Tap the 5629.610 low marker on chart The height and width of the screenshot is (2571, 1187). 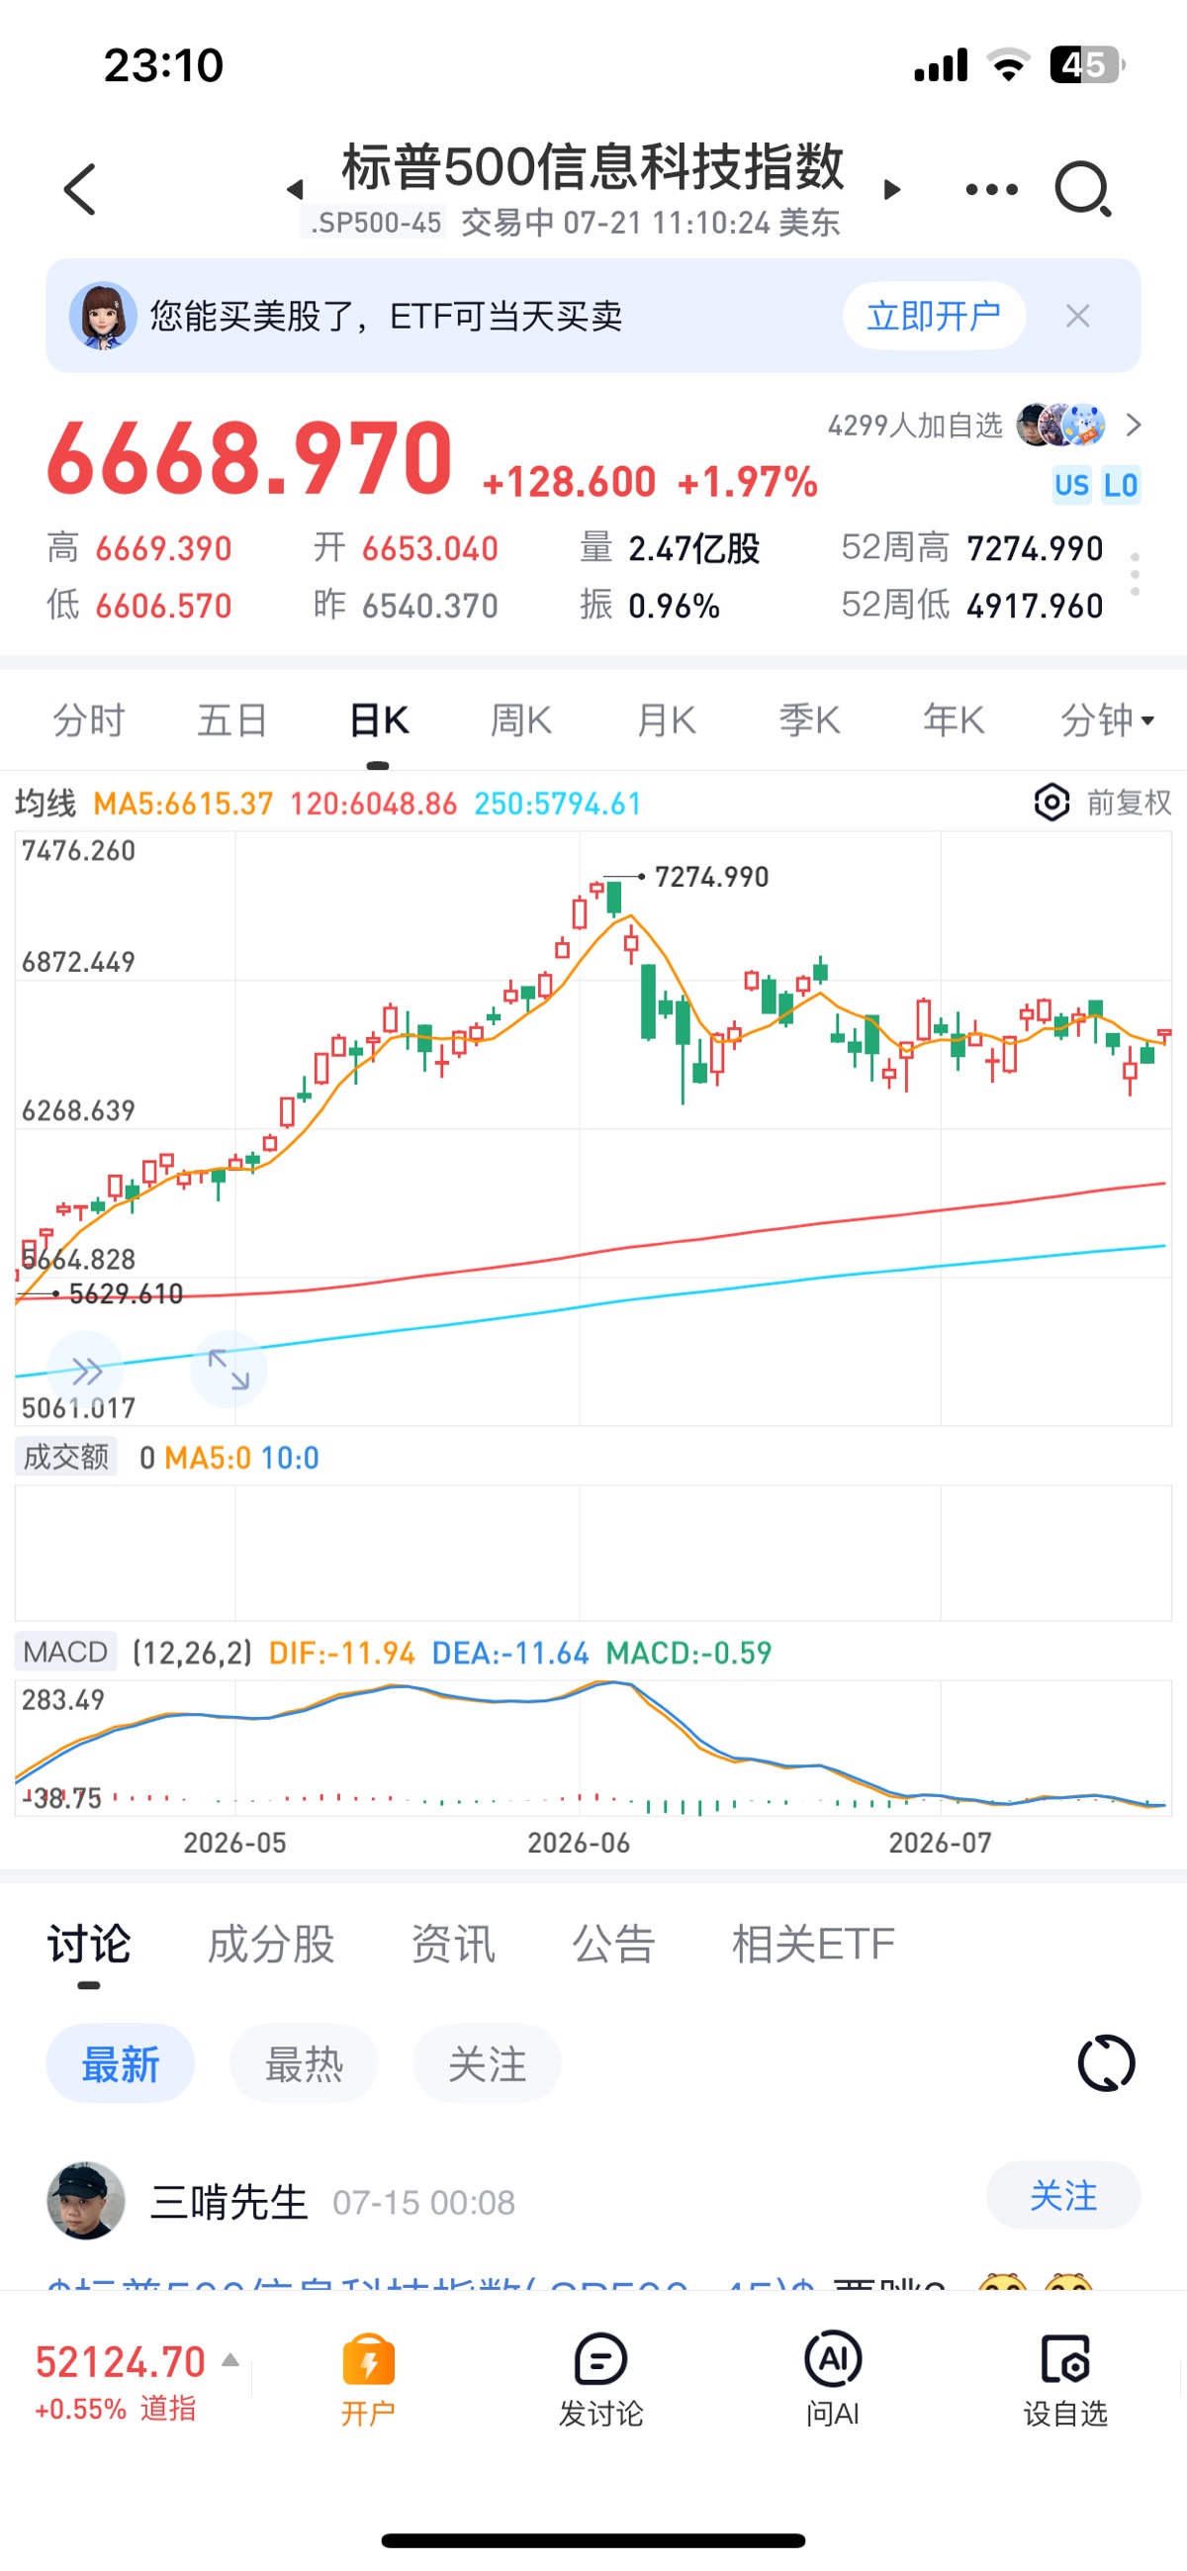(126, 1294)
